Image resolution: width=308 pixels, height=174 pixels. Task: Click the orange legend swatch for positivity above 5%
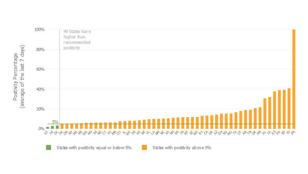(144, 147)
